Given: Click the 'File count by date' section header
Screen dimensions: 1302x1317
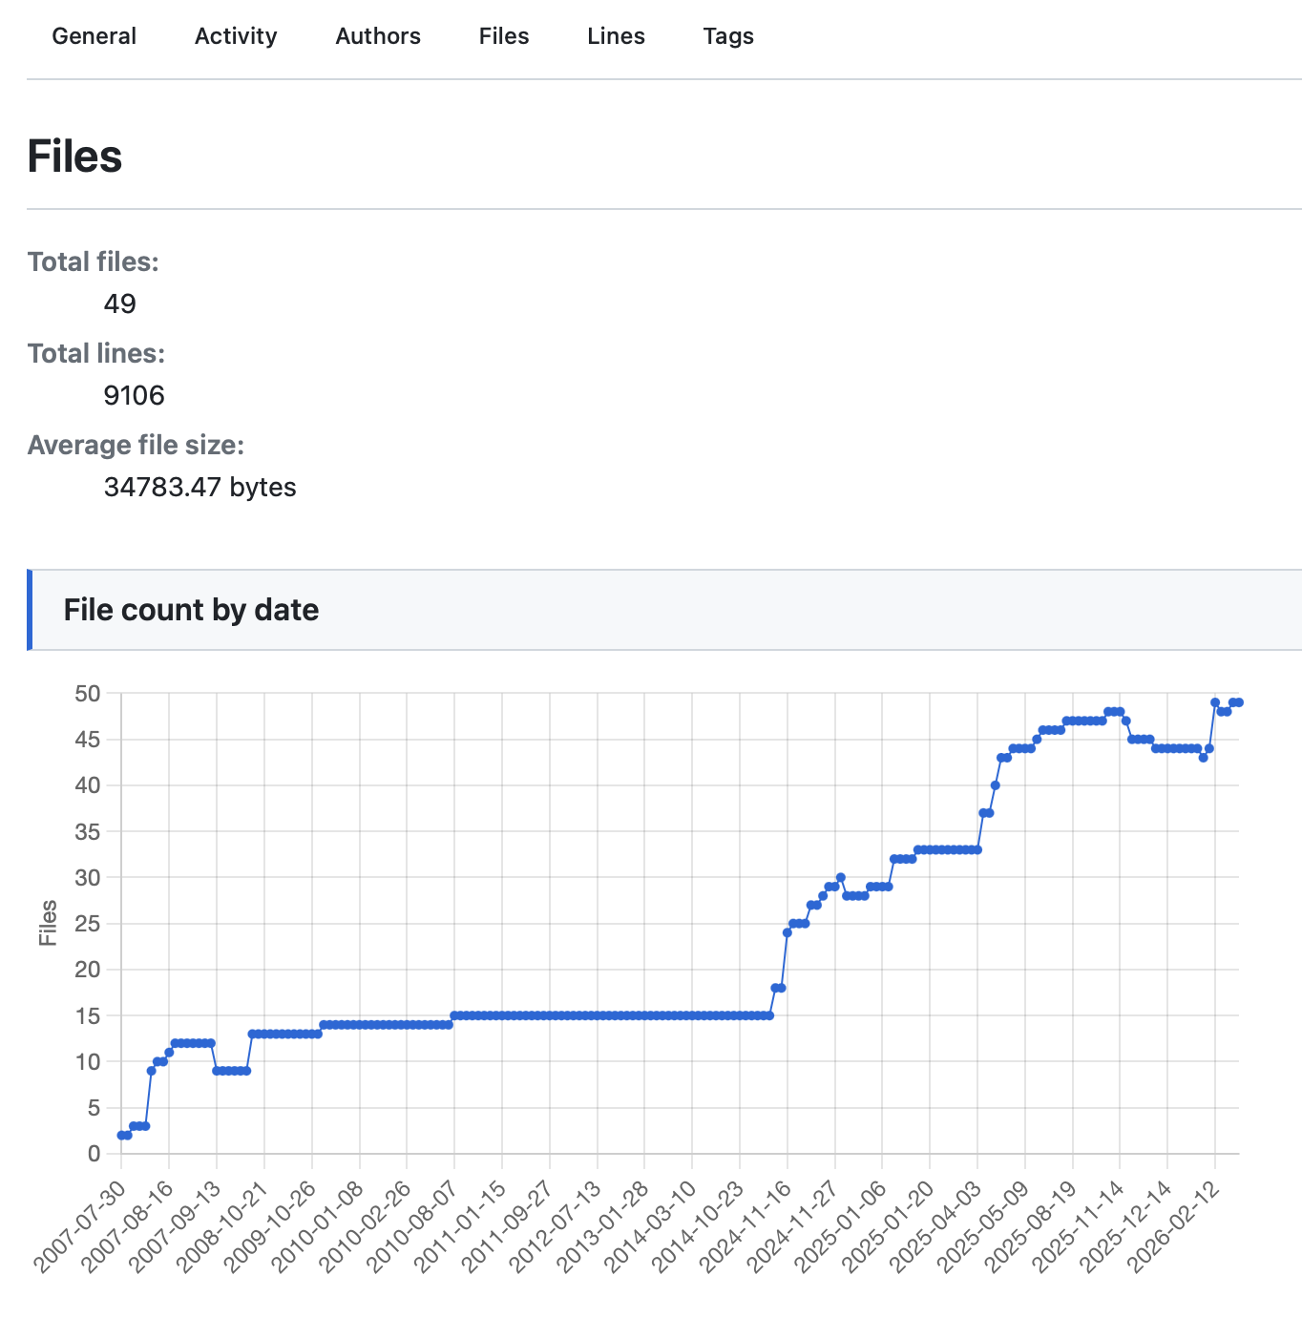Looking at the screenshot, I should 191,610.
